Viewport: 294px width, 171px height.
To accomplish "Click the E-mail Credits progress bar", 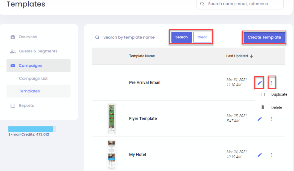I will (32, 129).
